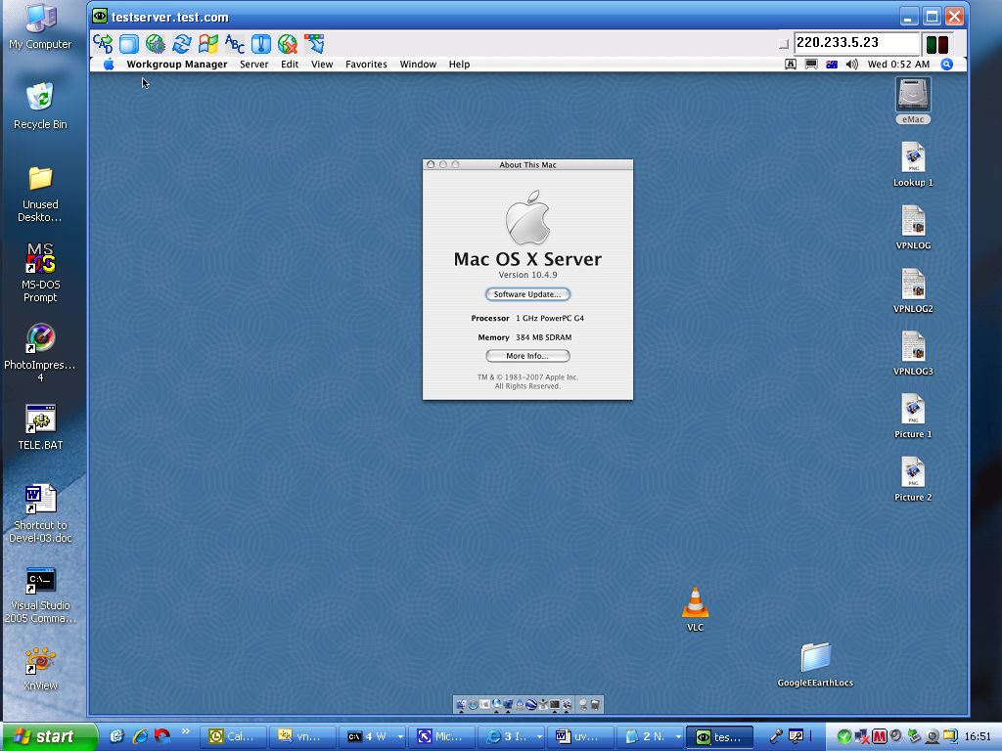
Task: Click the ABC text toolbar icon
Action: (235, 44)
